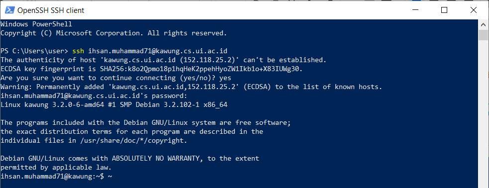Image resolution: width=489 pixels, height=188 pixels.
Task: Maximize the OpenSSH terminal window
Action: [x=444, y=10]
